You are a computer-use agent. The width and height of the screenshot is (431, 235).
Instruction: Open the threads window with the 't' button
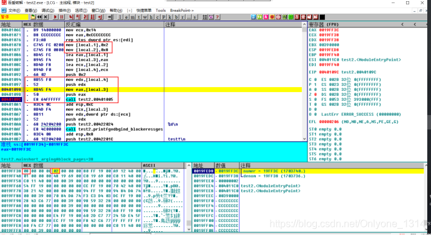[x=139, y=17]
